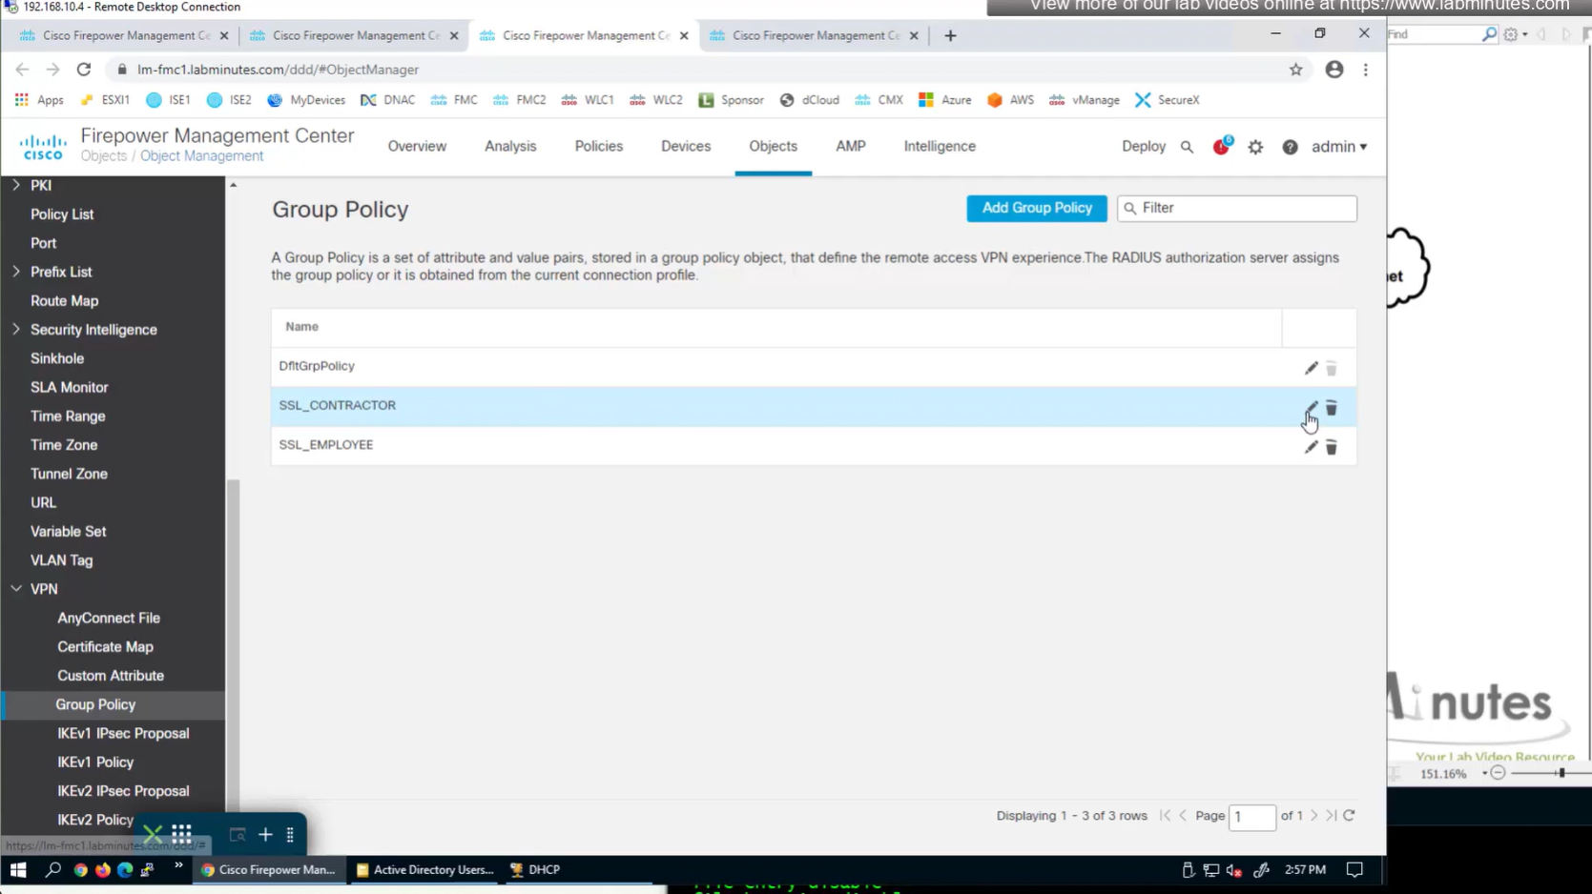Refresh the group policy table
Image resolution: width=1592 pixels, height=894 pixels.
[x=1349, y=816]
